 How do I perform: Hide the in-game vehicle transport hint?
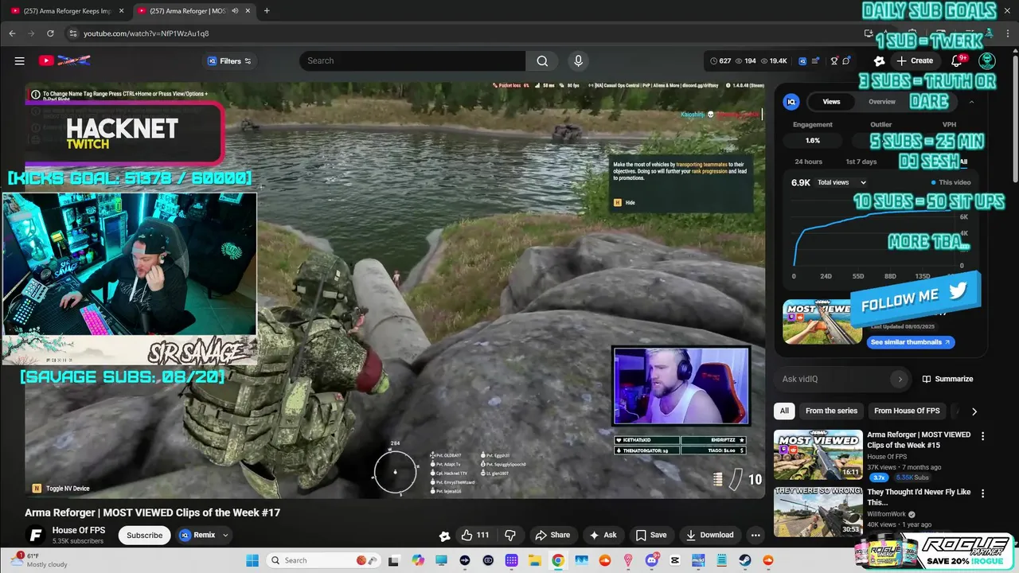click(x=624, y=203)
